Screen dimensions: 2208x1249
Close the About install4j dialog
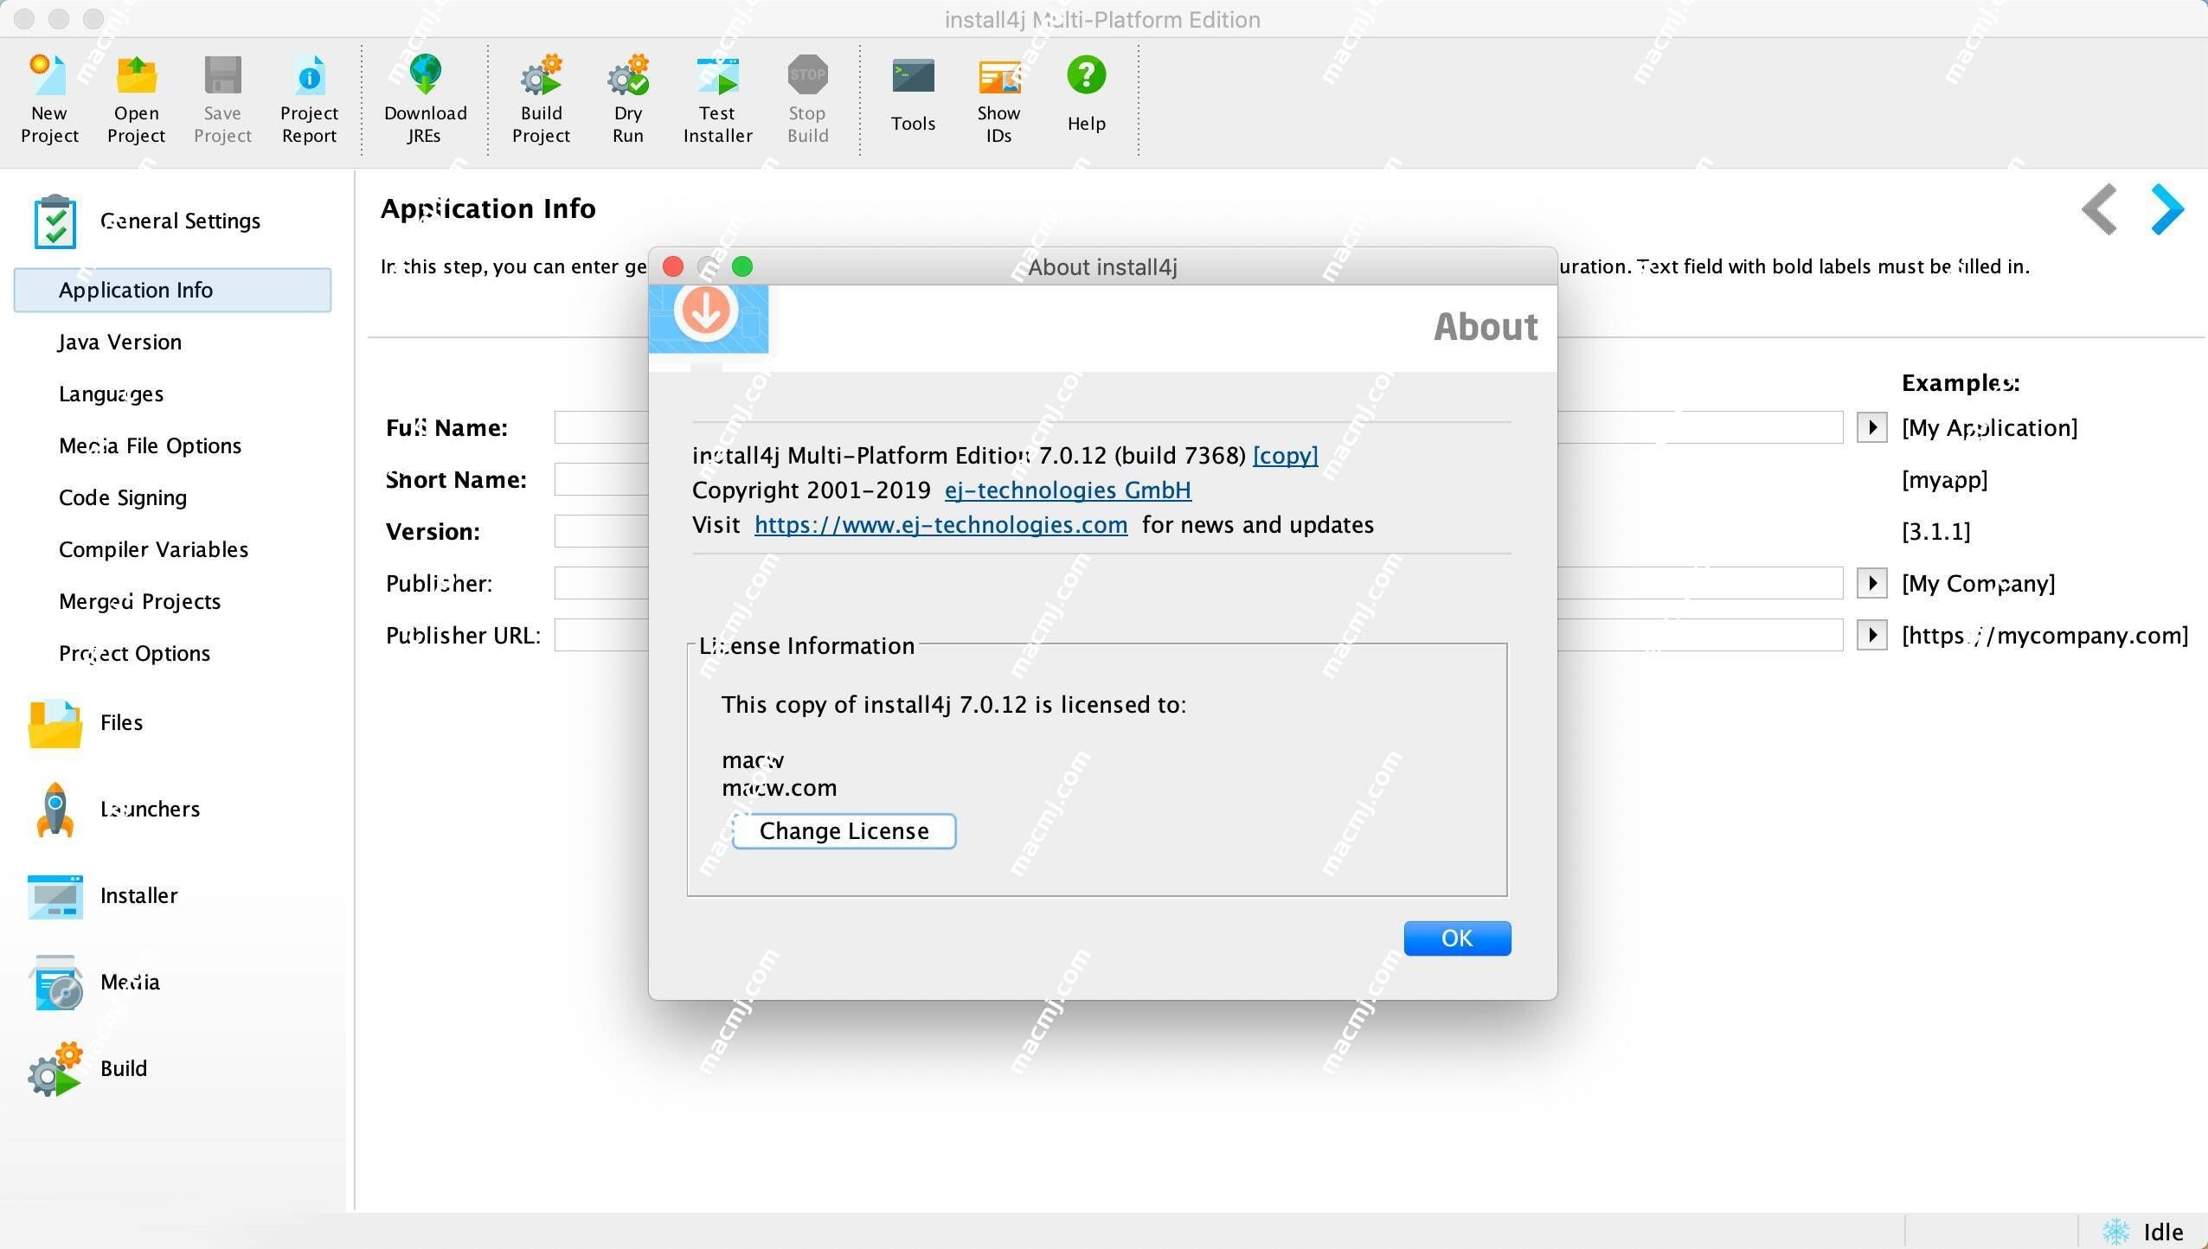pos(673,266)
